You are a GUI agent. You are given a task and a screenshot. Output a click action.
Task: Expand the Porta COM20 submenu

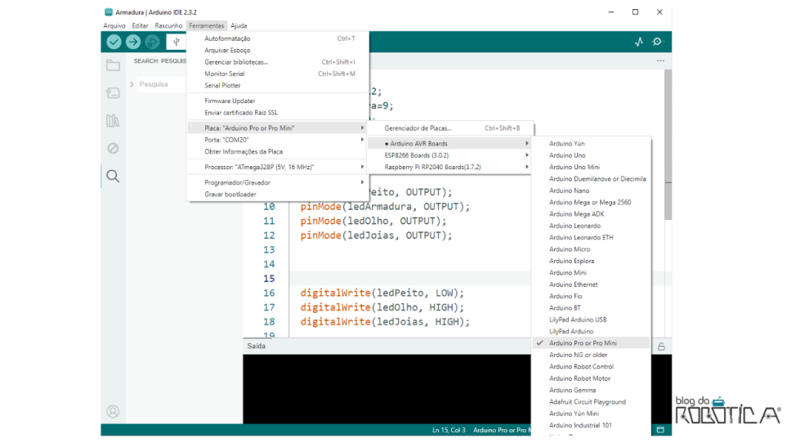click(231, 140)
